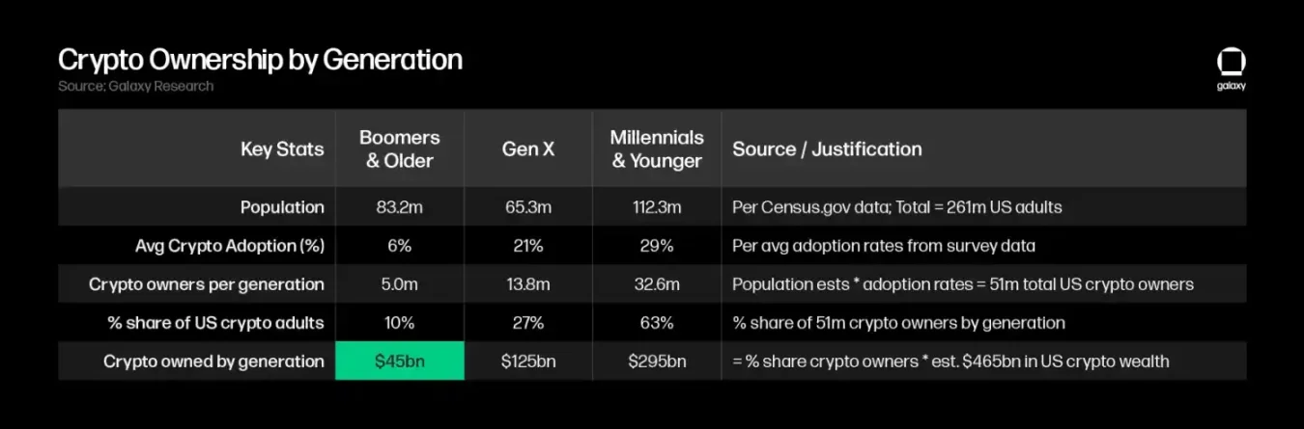Viewport: 1304px width, 429px height.
Task: Click the Galaxy logo icon
Action: pyautogui.click(x=1231, y=63)
